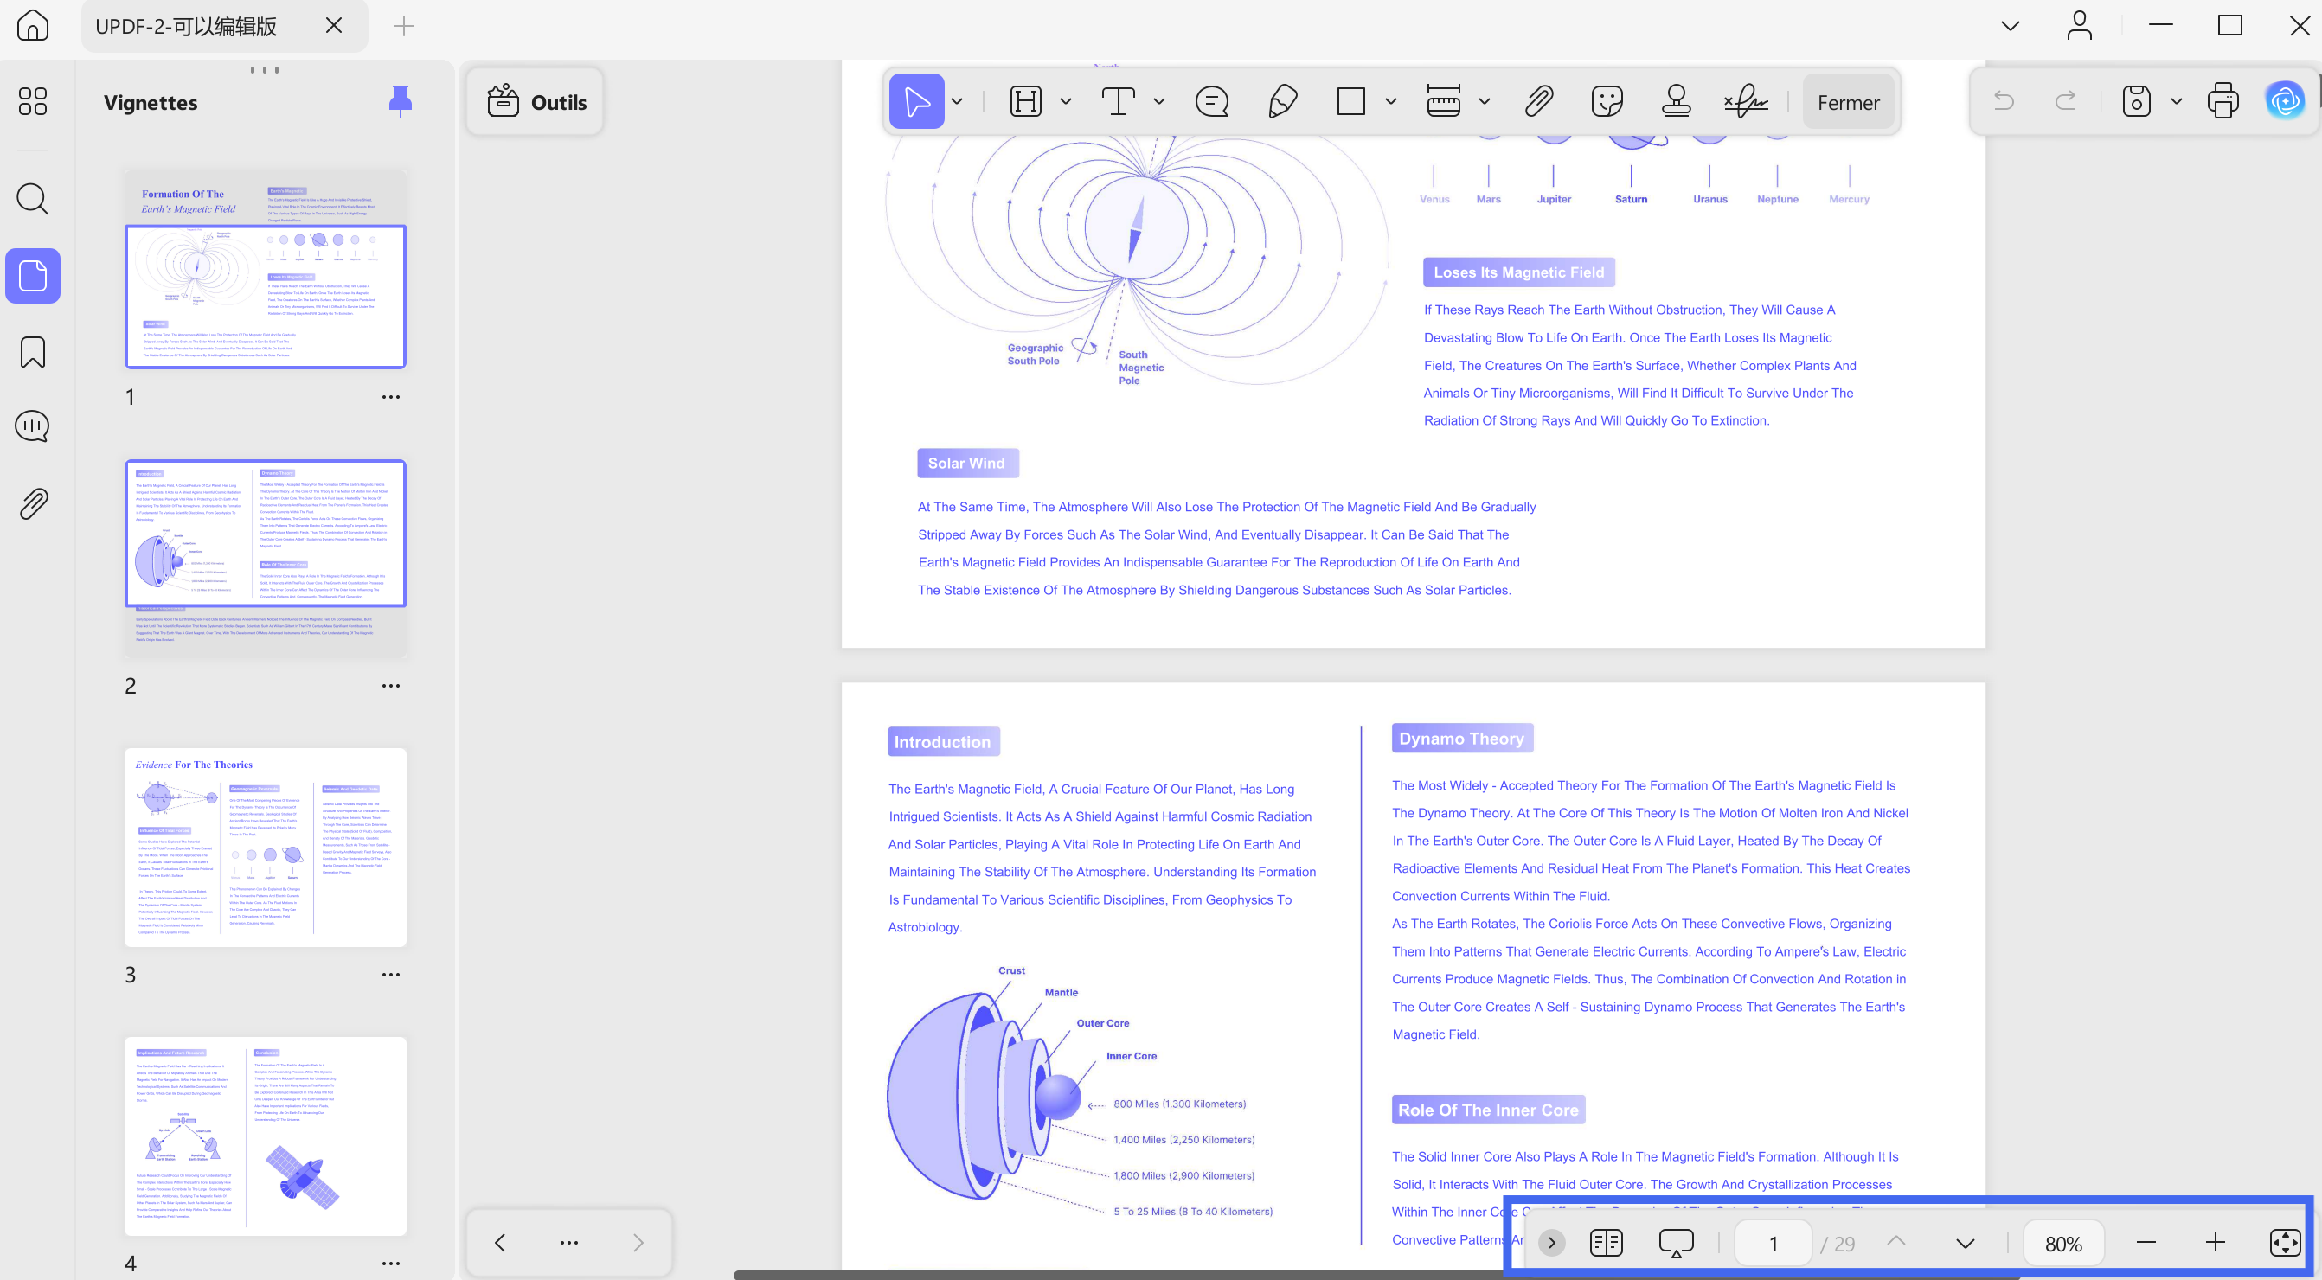Add a new tab
Screen dimensions: 2322x1280
click(x=404, y=26)
